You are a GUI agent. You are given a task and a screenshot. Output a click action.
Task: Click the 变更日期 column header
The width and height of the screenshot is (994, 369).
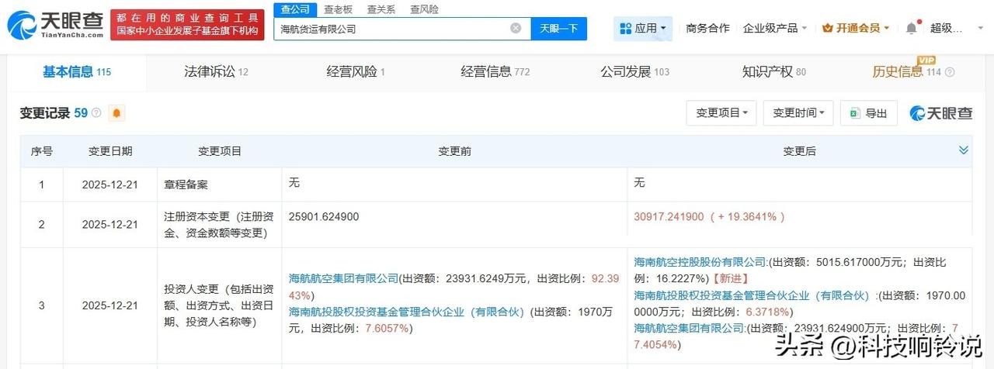[x=110, y=151]
